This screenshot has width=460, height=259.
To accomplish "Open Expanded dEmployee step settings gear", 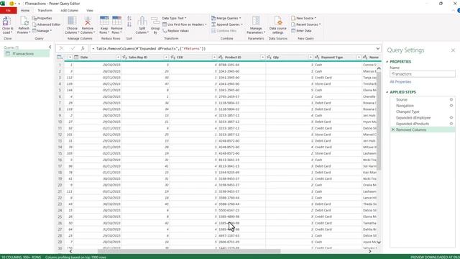I will tap(451, 118).
